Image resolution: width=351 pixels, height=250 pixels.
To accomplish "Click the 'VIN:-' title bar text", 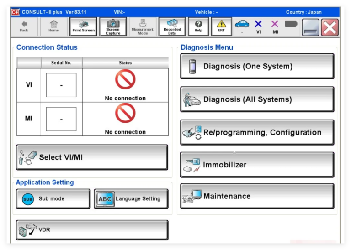I will (119, 12).
